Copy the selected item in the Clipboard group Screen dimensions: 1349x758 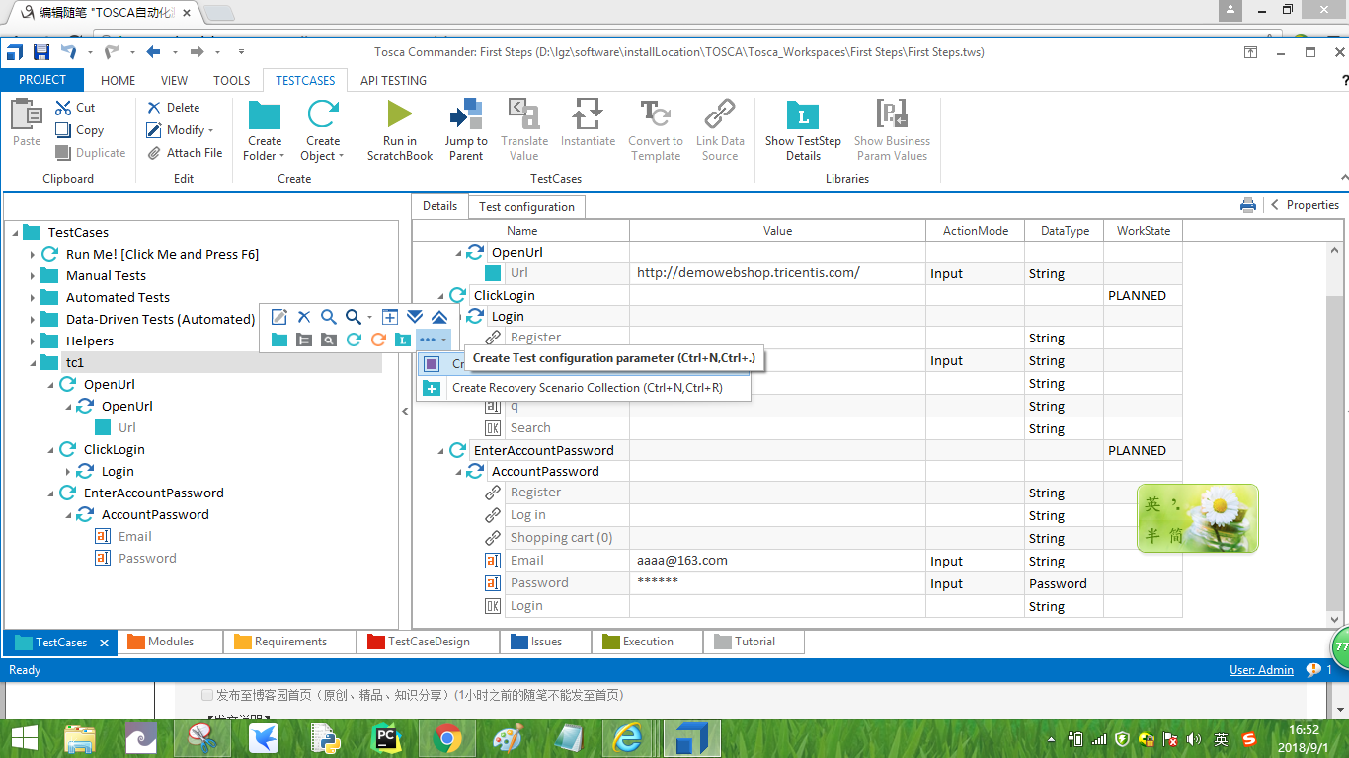79,129
